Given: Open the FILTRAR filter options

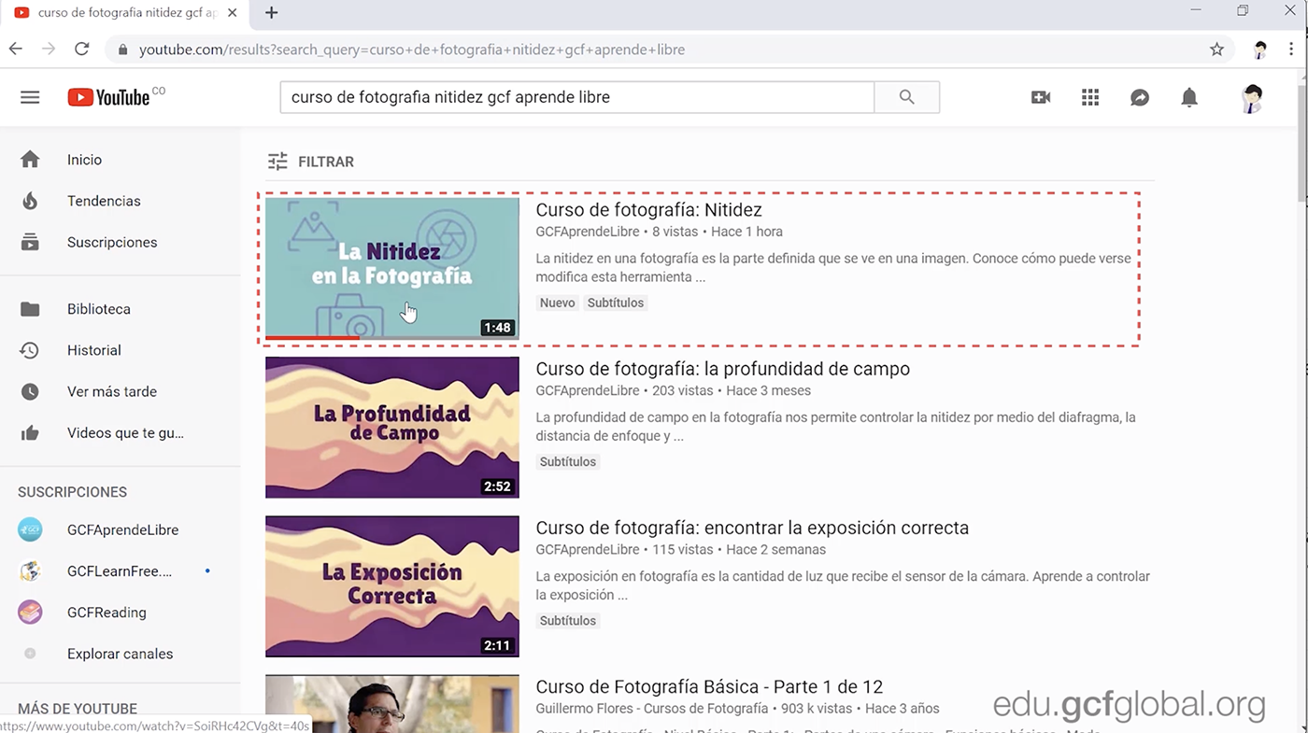Looking at the screenshot, I should pos(310,162).
